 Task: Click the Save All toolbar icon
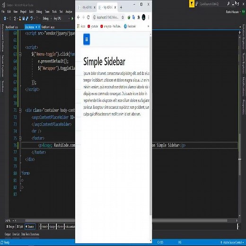coord(27,18)
